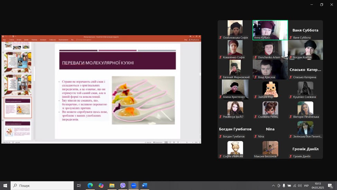Switch to Zoom via its taskbar icon
337x190 pixels.
tap(134, 185)
